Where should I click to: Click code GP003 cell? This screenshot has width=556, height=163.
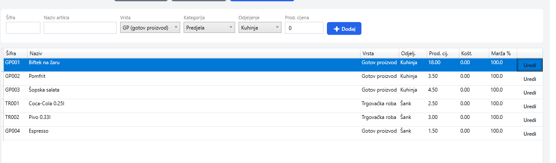[x=12, y=90]
